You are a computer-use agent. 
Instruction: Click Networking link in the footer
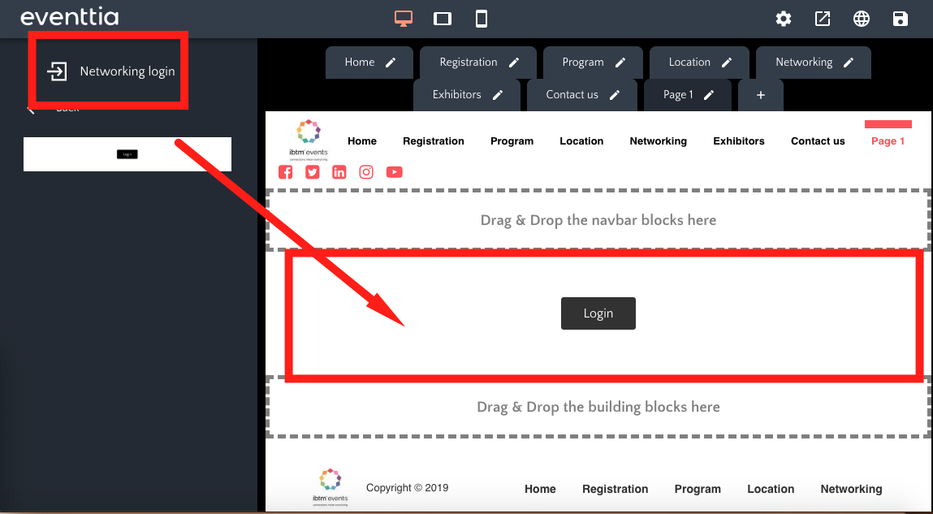point(850,489)
